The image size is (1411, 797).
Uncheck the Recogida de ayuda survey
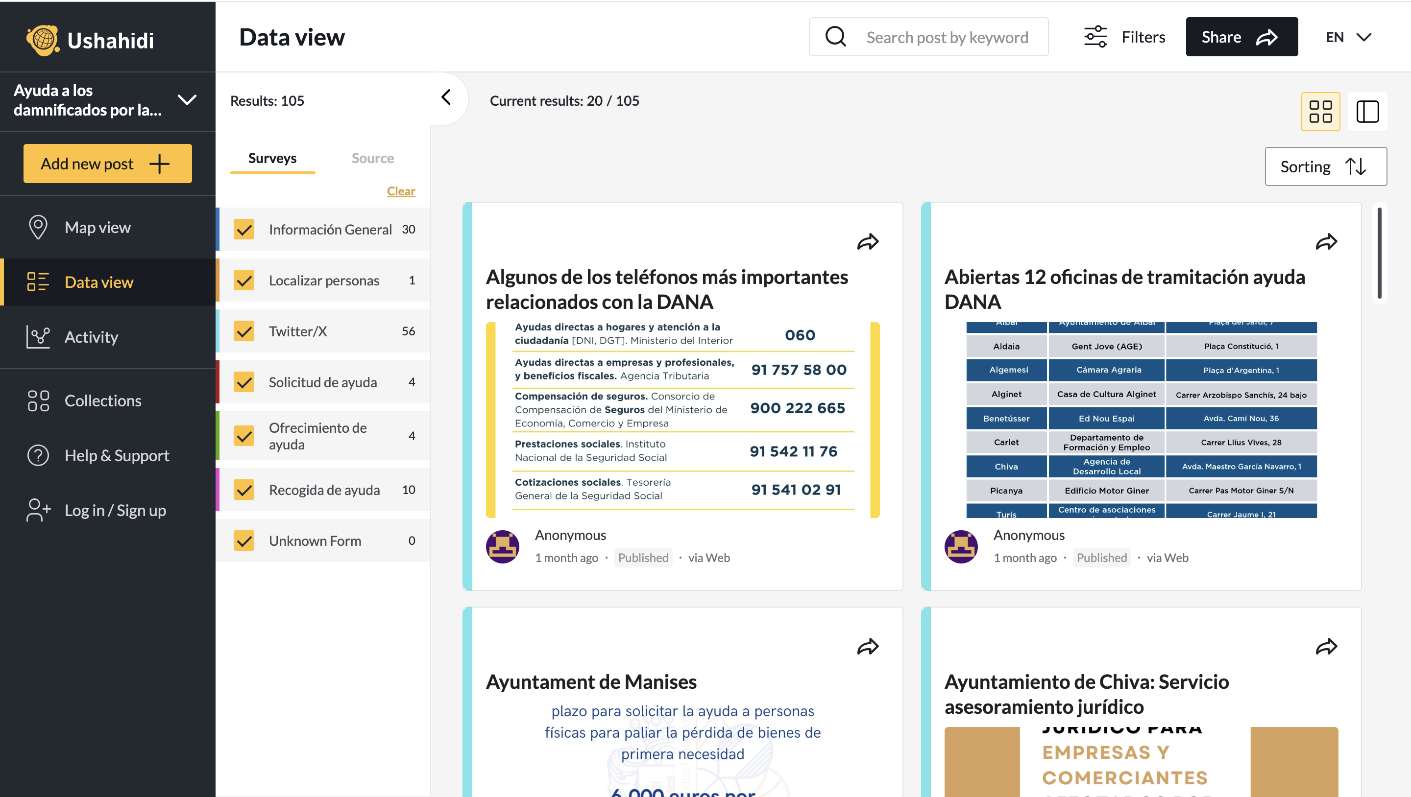[x=244, y=490]
